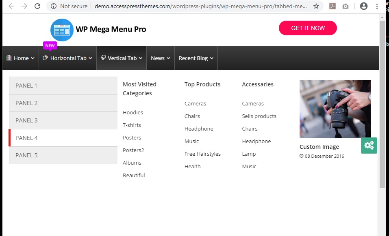Viewport: 389px width, 236px height.
Task: Click the scrollbar up arrow
Action: pyautogui.click(x=382, y=17)
